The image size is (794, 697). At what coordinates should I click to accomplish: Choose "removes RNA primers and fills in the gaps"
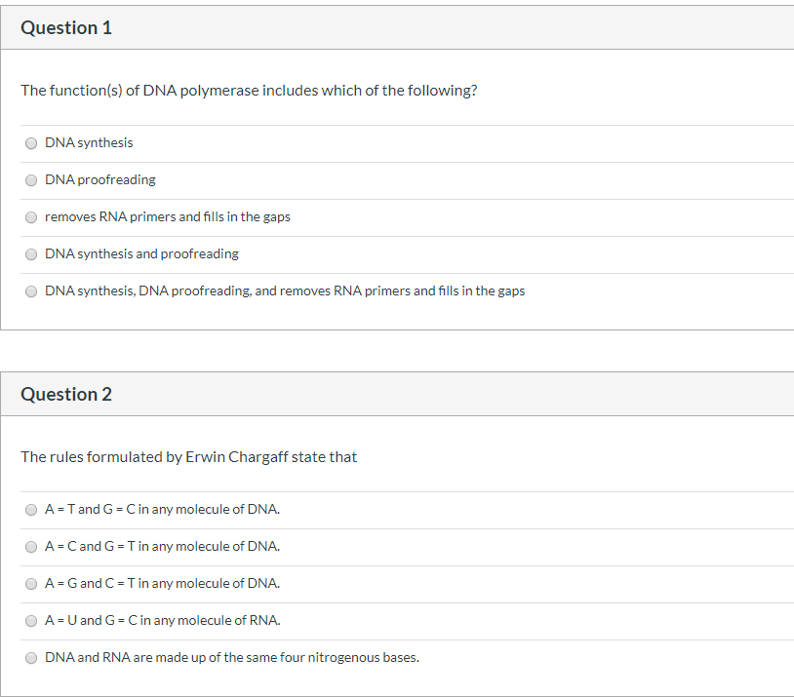coord(31,216)
